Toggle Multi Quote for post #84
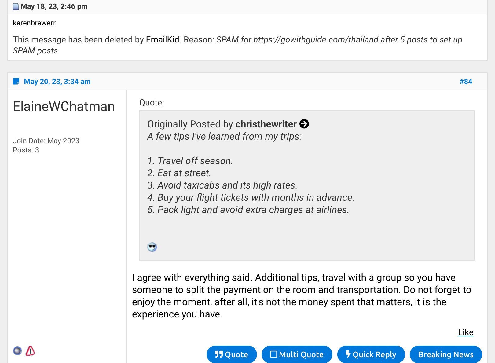The image size is (495, 363). click(297, 354)
